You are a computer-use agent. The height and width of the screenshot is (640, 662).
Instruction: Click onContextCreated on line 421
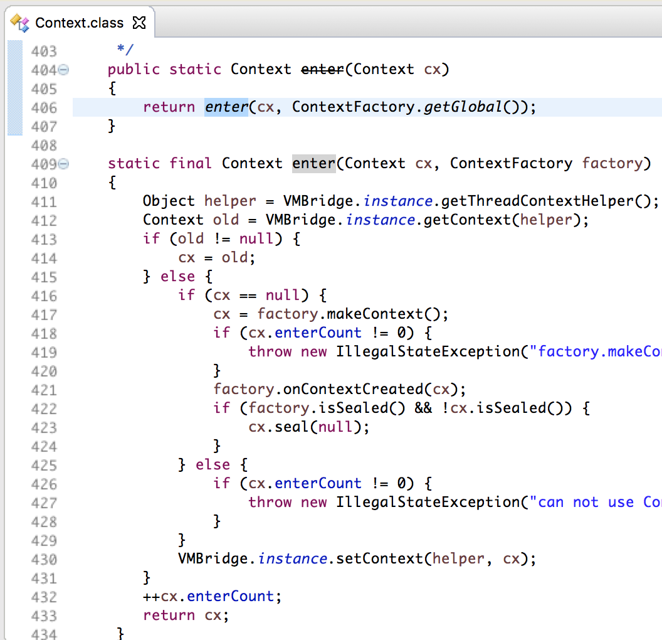point(353,390)
